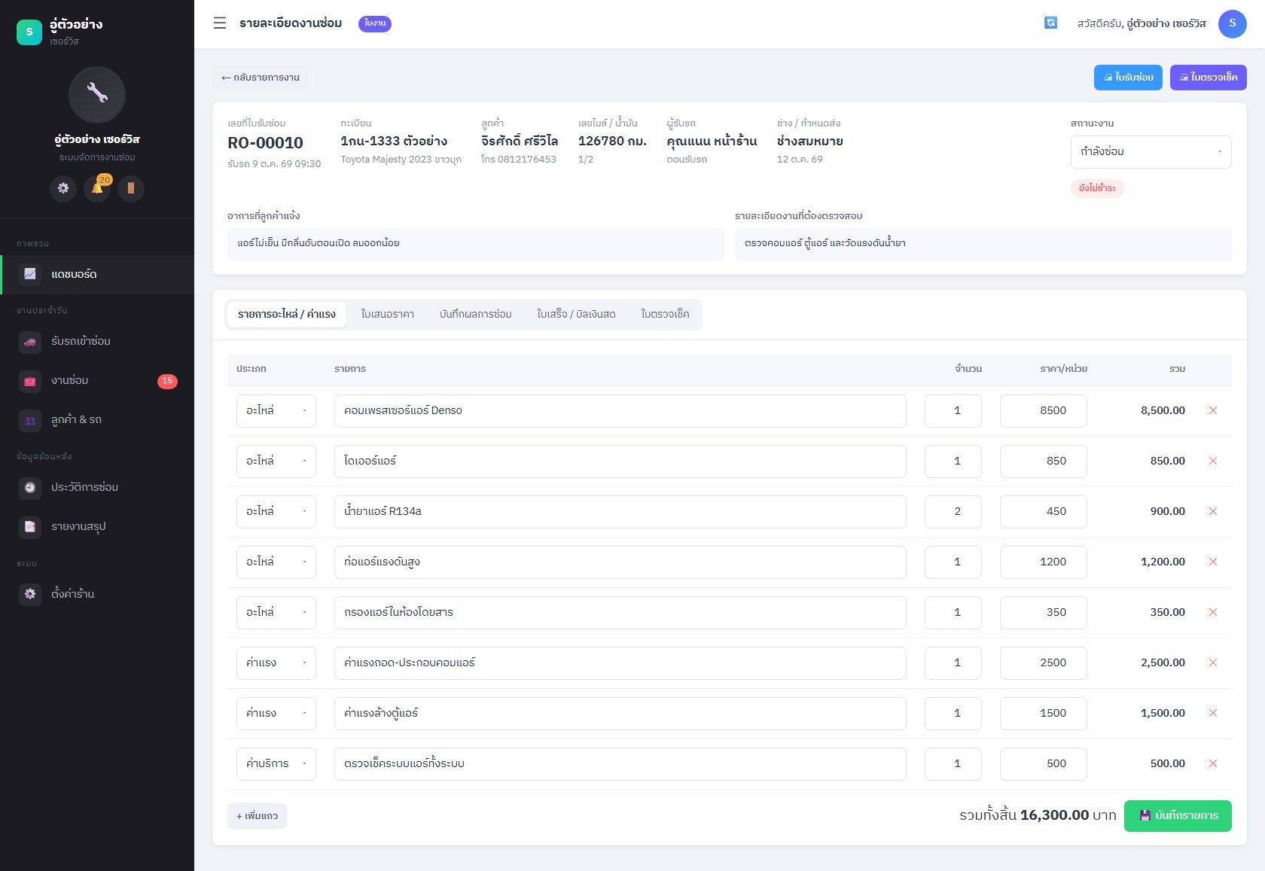Click the refresh icon in header
Screen dimensions: 1265x871
[x=1050, y=23]
